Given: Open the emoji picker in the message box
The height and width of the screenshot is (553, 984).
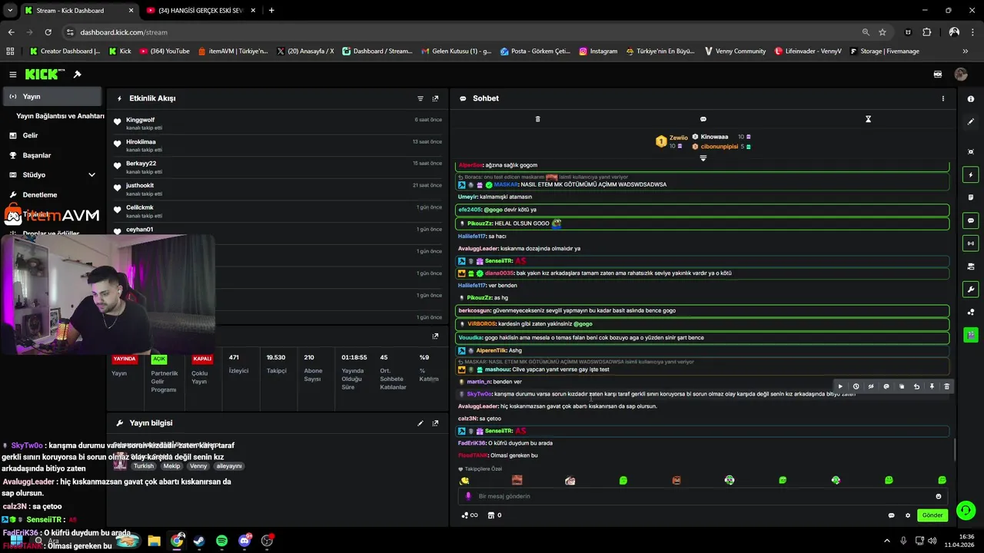Looking at the screenshot, I should point(939,496).
